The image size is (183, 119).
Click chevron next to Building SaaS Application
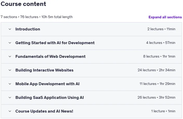click(x=10, y=98)
